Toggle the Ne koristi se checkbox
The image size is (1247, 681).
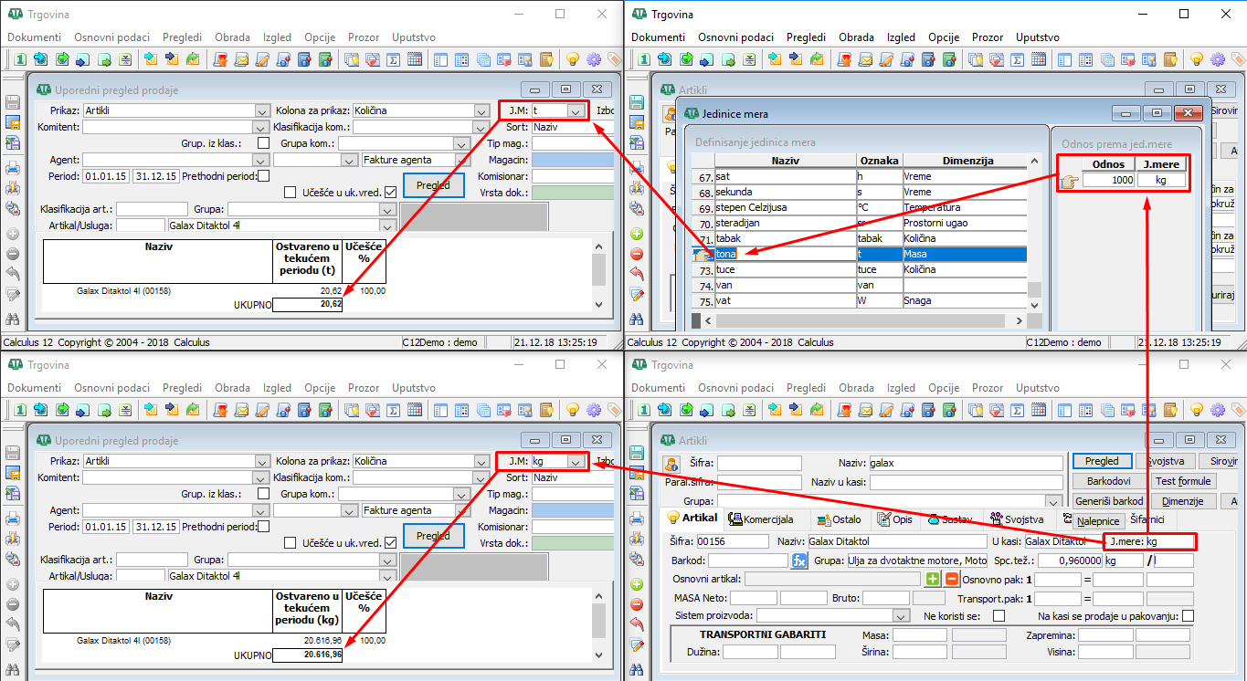999,616
